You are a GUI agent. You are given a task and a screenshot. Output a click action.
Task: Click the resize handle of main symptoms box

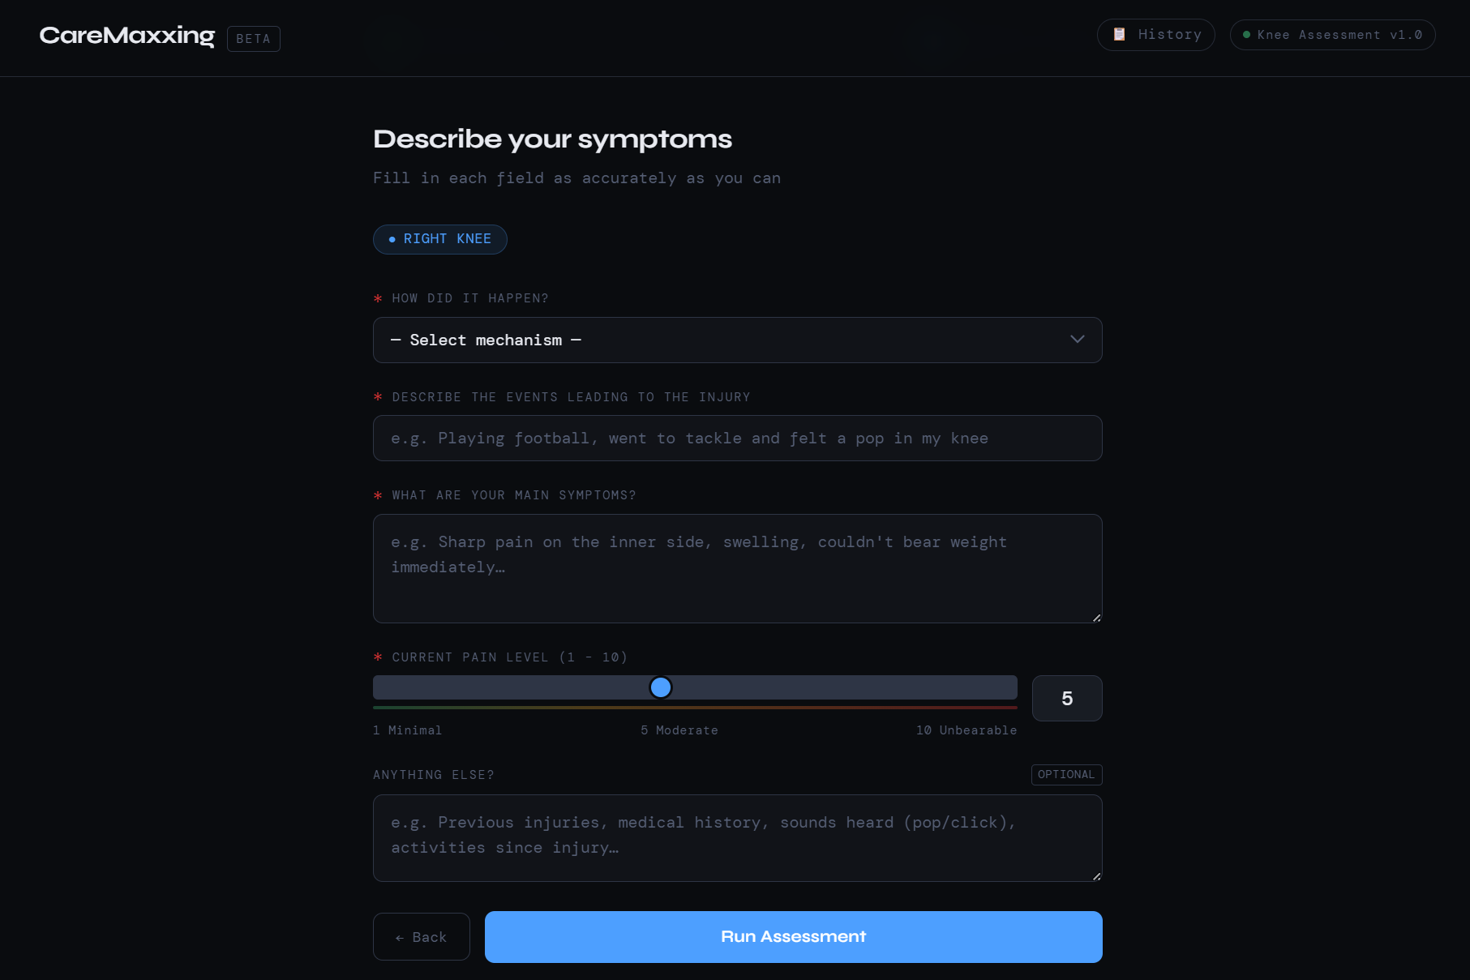click(1096, 618)
